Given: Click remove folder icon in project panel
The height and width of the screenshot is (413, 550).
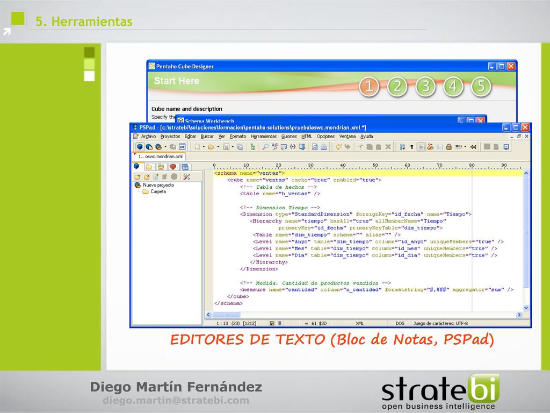Looking at the screenshot, I should 147,176.
